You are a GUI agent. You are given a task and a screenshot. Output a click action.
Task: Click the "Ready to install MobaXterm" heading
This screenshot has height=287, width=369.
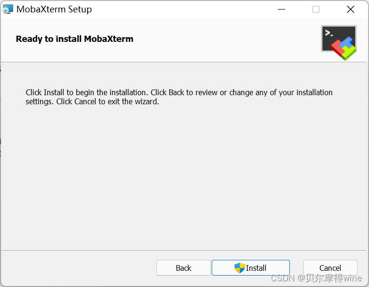(x=74, y=39)
